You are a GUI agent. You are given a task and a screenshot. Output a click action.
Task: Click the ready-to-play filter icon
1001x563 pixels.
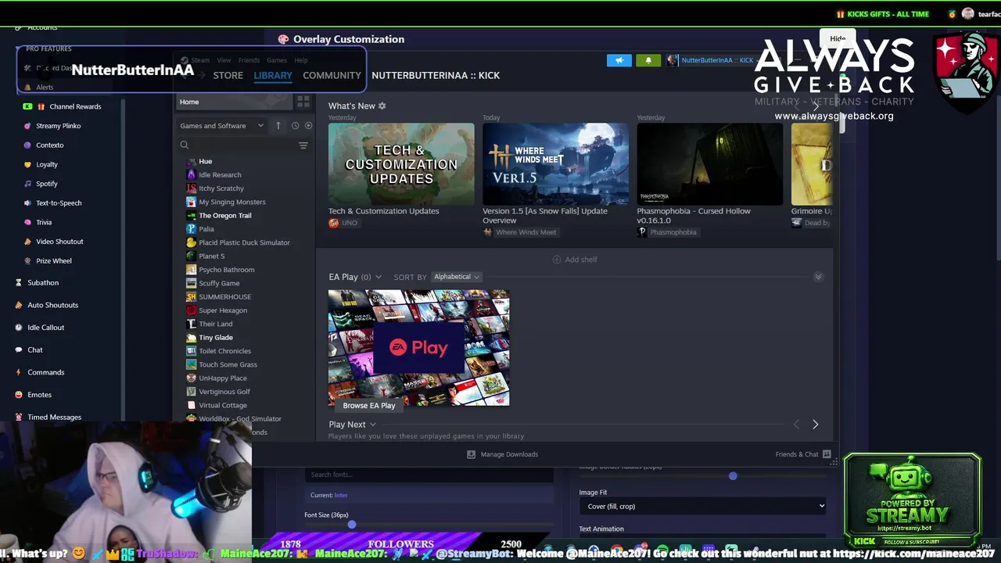click(308, 126)
